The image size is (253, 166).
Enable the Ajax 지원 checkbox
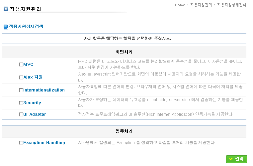(21, 77)
